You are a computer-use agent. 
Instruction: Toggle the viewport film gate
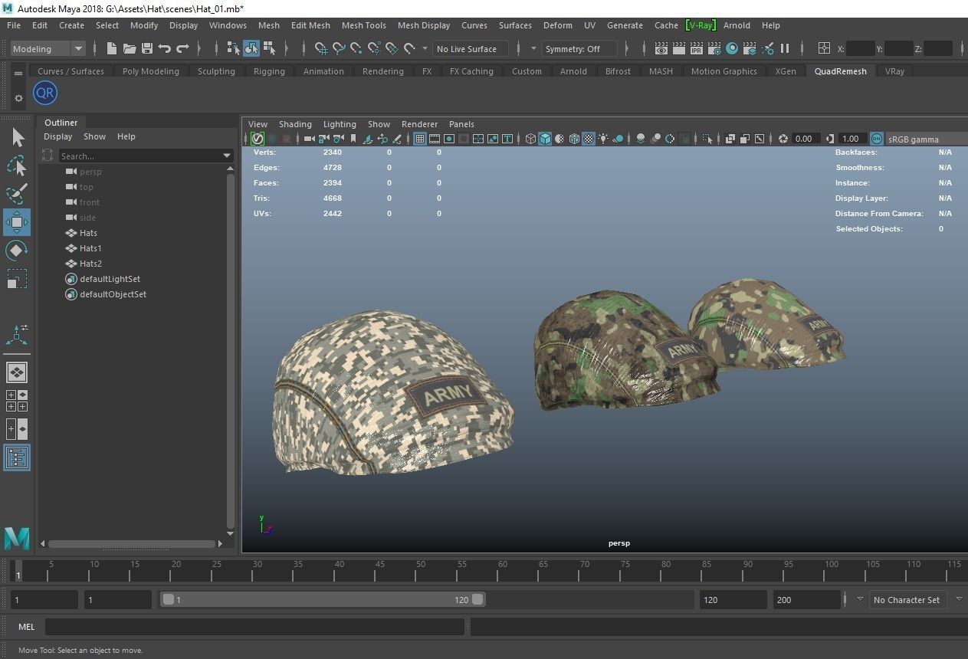[x=435, y=139]
